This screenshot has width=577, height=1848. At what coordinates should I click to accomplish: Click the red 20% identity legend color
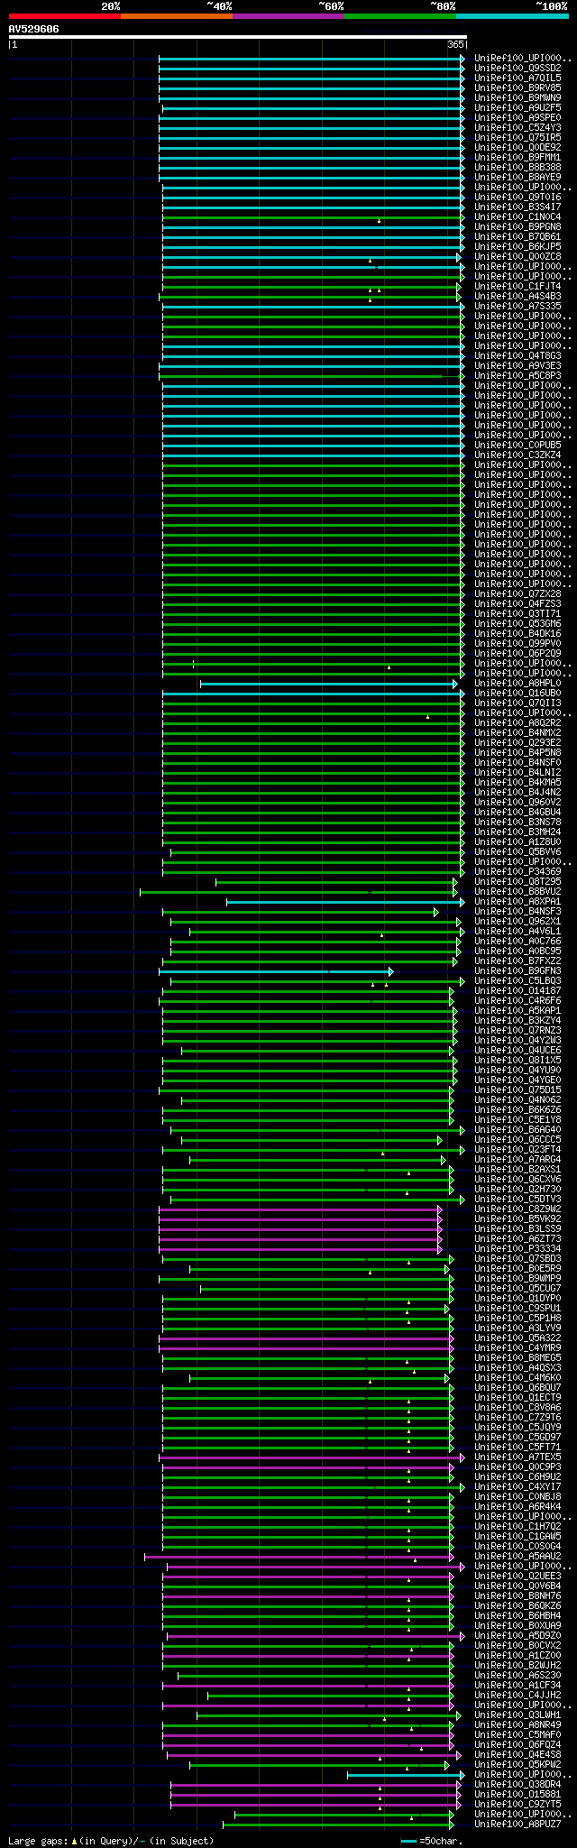64,16
